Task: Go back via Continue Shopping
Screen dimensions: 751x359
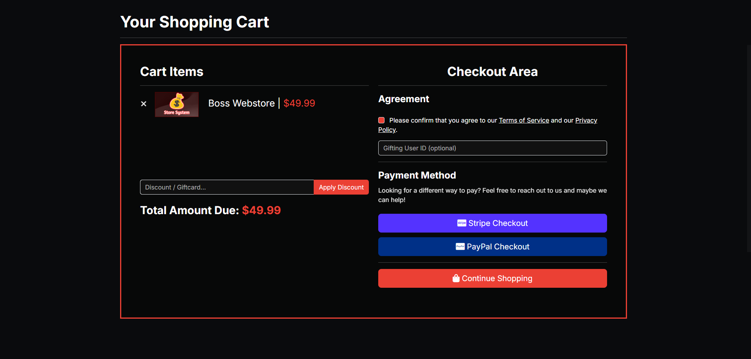Action: [492, 278]
